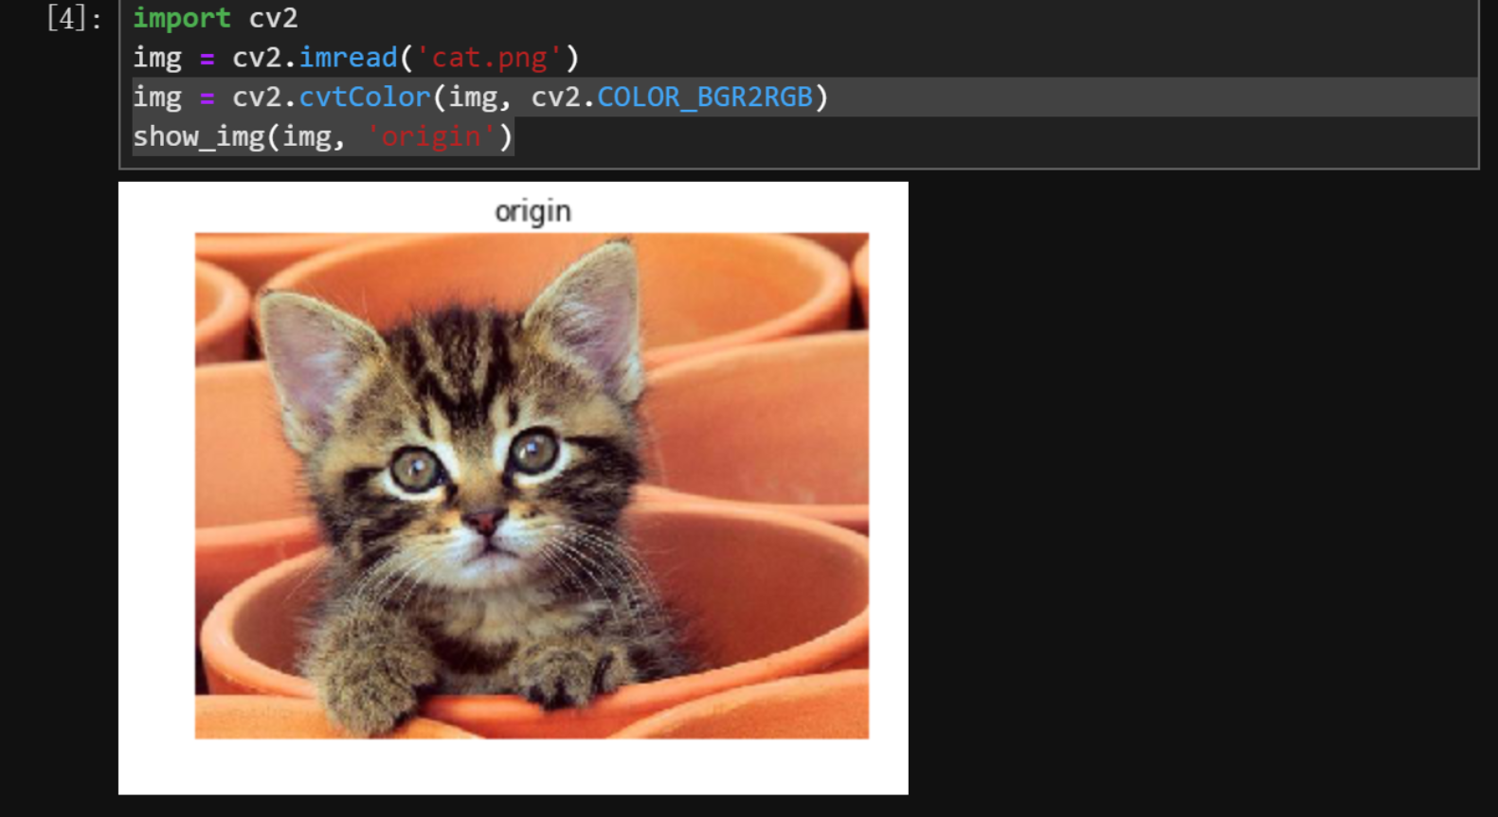
Task: Click img variable starting the cvtColor line
Action: pyautogui.click(x=157, y=98)
